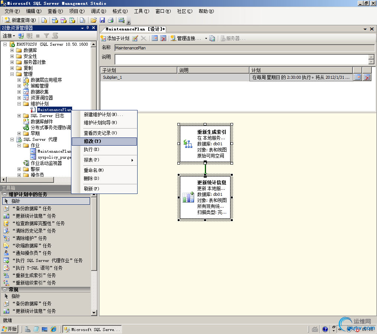377x334 pixels.
Task: Open the 工具 (Tools) menu
Action: tap(142, 11)
